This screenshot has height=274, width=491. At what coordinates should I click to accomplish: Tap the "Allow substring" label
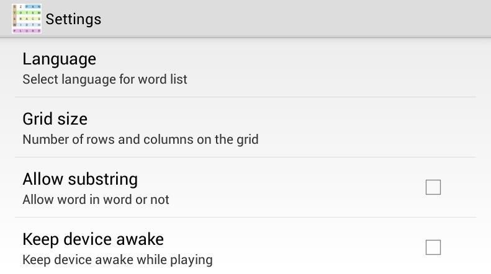coord(80,179)
